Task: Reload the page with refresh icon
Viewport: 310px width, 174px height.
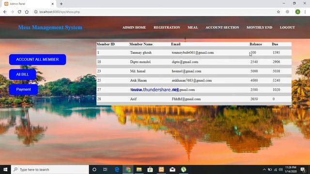Action: pyautogui.click(x=19, y=12)
